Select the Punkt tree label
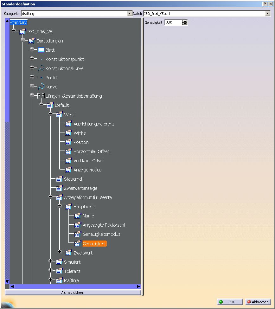 click(51, 77)
